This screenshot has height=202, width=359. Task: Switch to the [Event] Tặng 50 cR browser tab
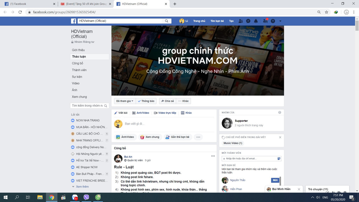pos(86,4)
